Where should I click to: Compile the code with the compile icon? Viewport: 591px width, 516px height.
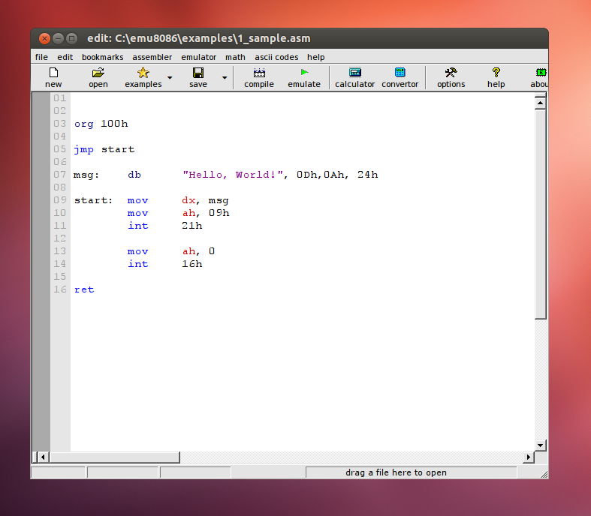259,72
